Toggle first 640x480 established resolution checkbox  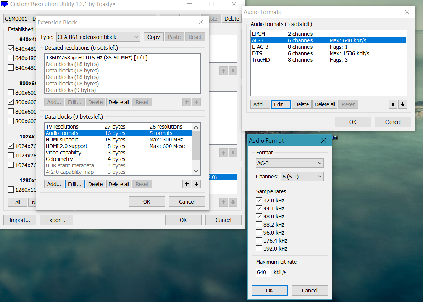click(x=11, y=48)
